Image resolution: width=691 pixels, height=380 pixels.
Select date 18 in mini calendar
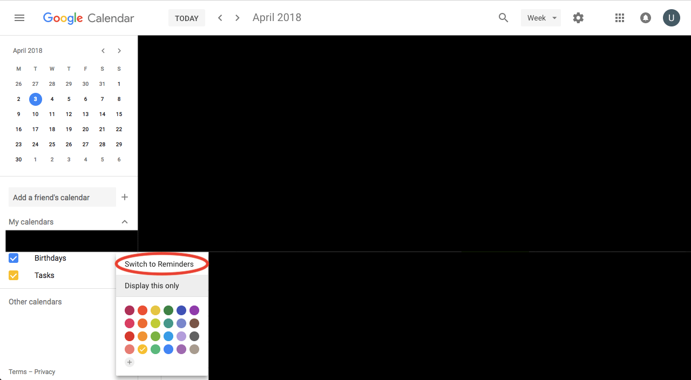[x=52, y=129]
